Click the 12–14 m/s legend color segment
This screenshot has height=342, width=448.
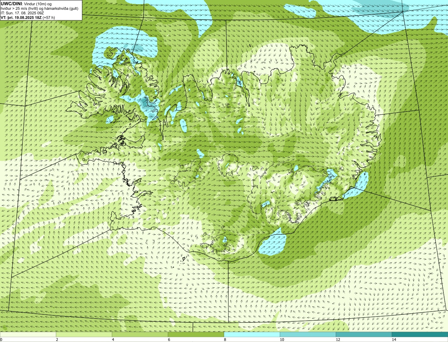(364, 335)
